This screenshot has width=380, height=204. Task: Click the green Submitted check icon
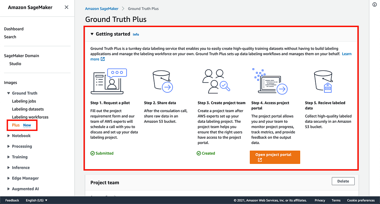[92, 153]
